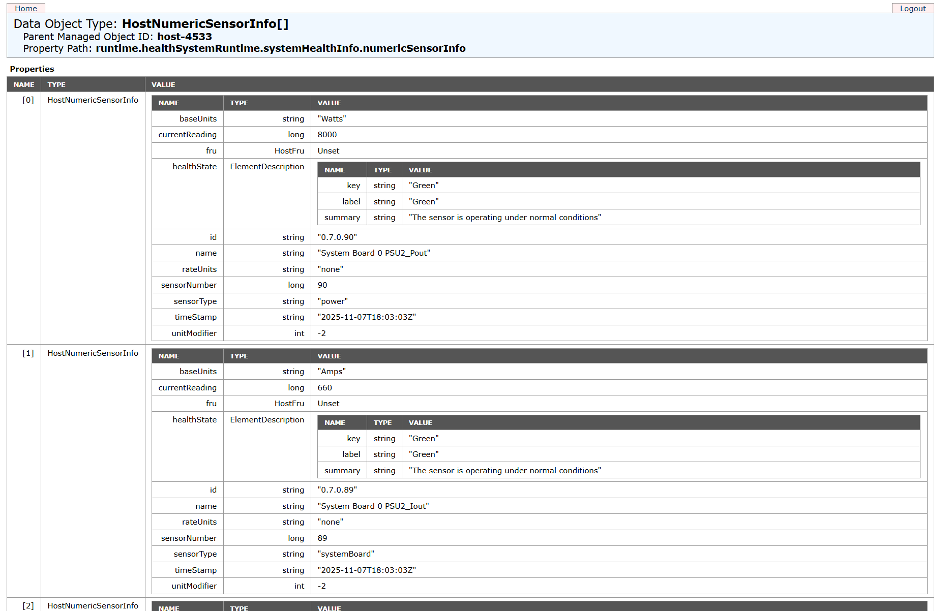Click the [2] array index entry
This screenshot has height=611, width=952.
pyautogui.click(x=28, y=606)
